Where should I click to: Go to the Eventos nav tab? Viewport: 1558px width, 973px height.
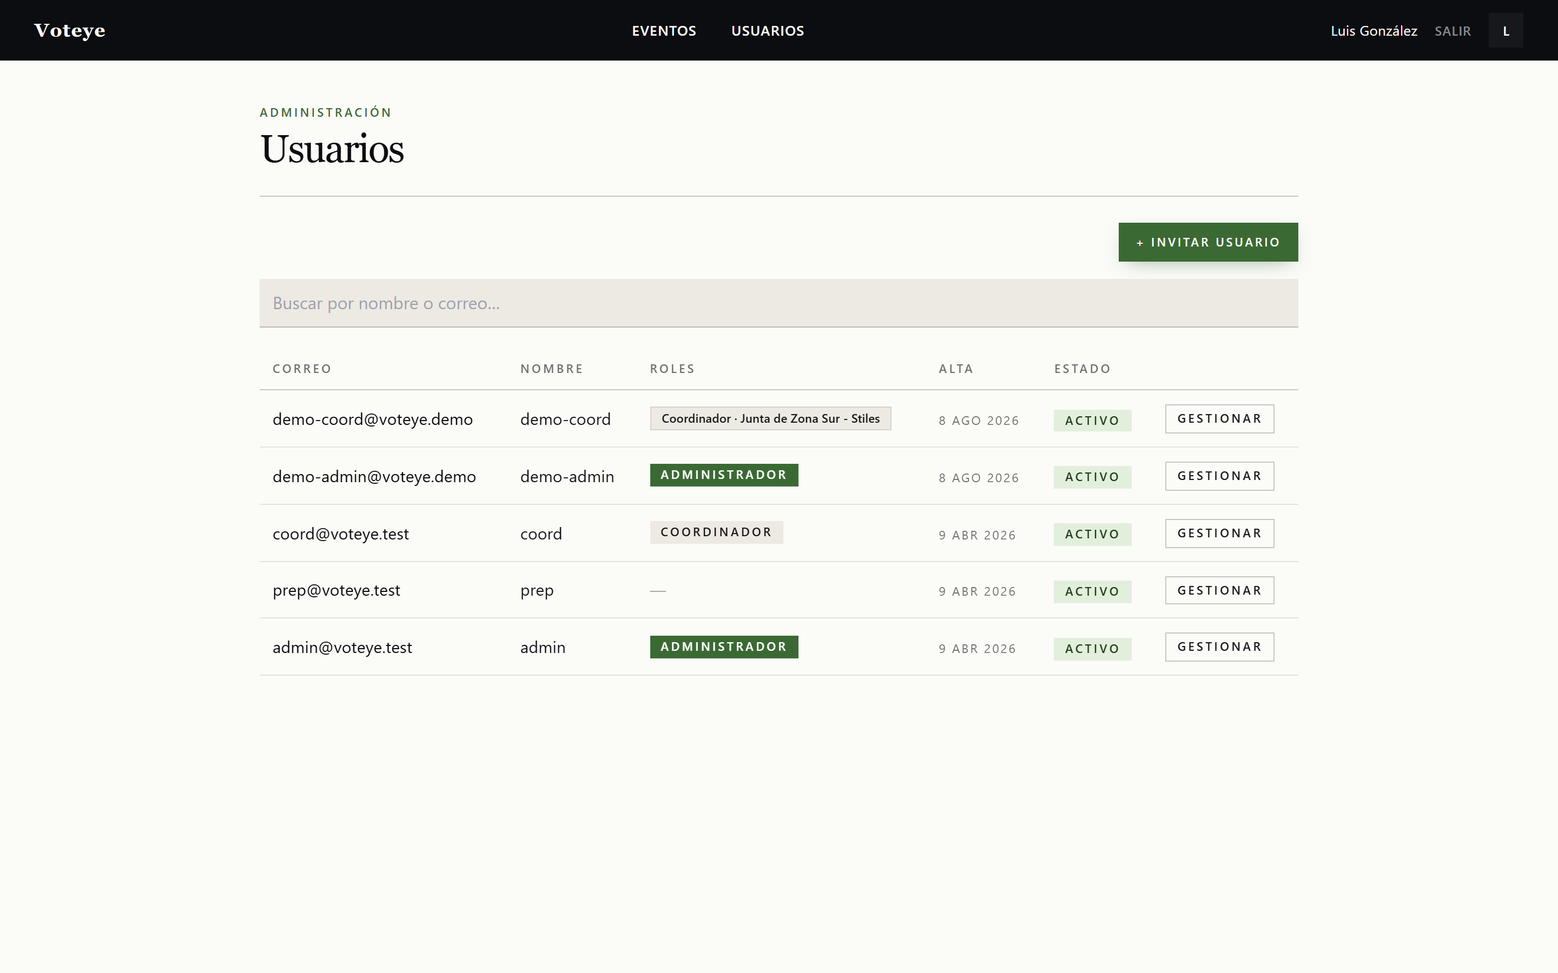(x=664, y=31)
